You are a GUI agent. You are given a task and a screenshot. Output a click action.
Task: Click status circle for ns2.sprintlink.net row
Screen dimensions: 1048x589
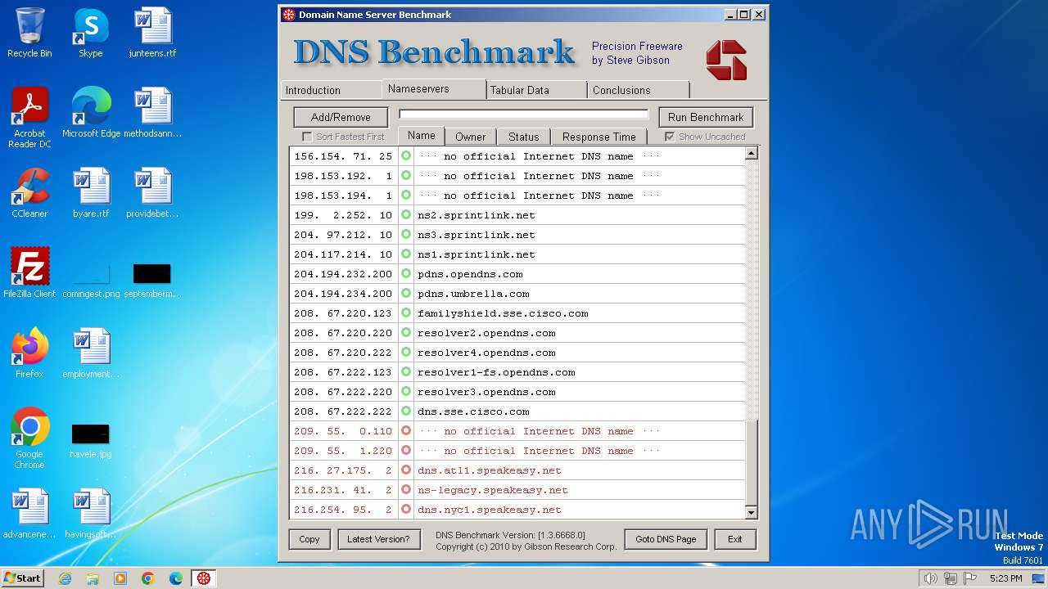tap(406, 215)
